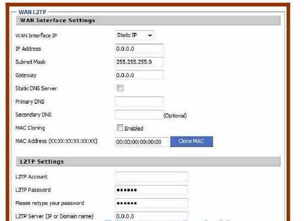Click the L2TP Server input field
Viewport: 304px width, 221px height.
[x=151, y=216]
